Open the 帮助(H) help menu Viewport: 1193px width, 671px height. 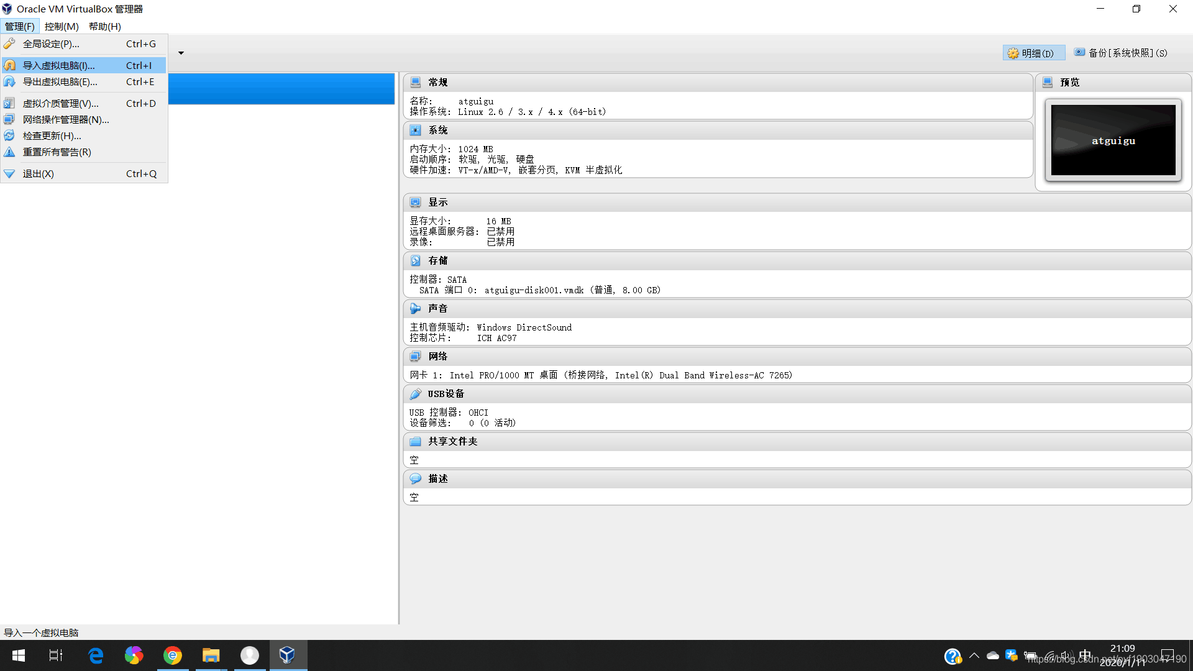[104, 26]
